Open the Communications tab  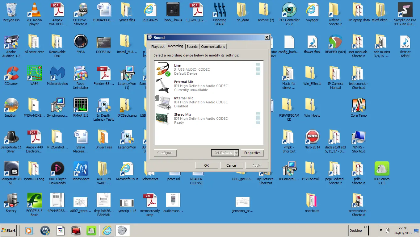(x=213, y=47)
